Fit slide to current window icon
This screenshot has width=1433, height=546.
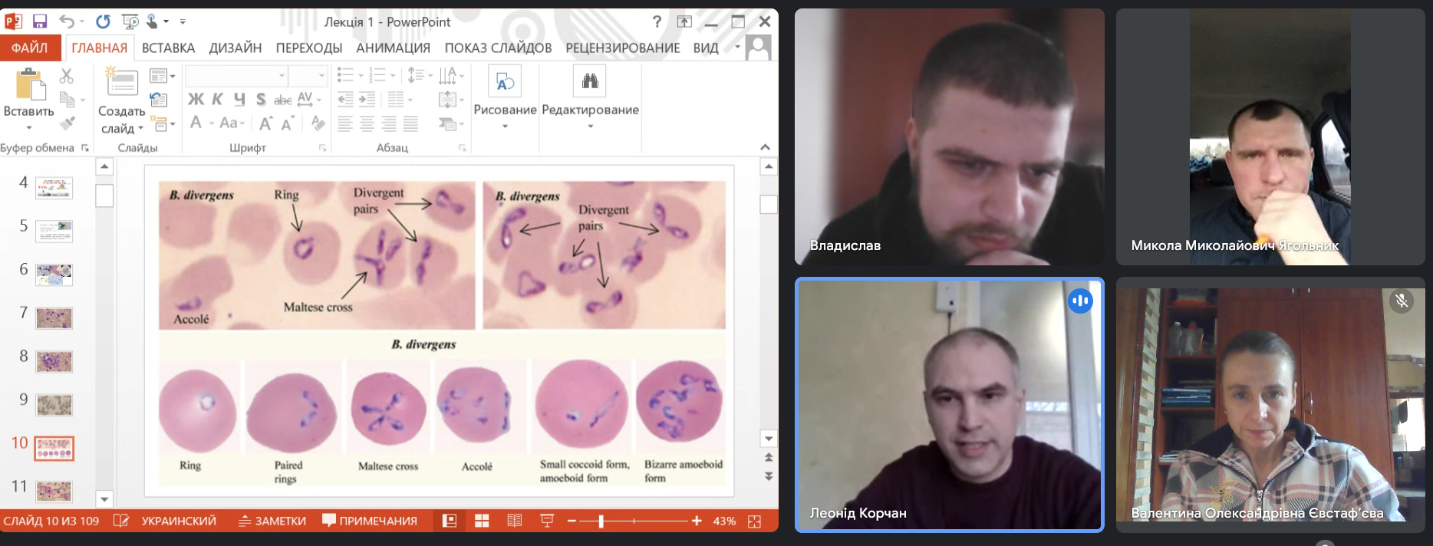click(755, 521)
